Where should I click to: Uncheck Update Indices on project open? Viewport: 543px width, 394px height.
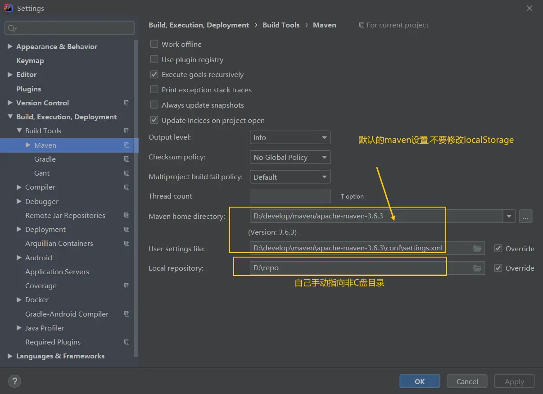(154, 120)
